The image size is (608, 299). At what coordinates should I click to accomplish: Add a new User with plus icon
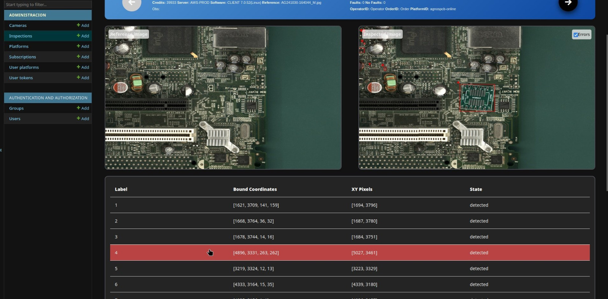coord(83,119)
